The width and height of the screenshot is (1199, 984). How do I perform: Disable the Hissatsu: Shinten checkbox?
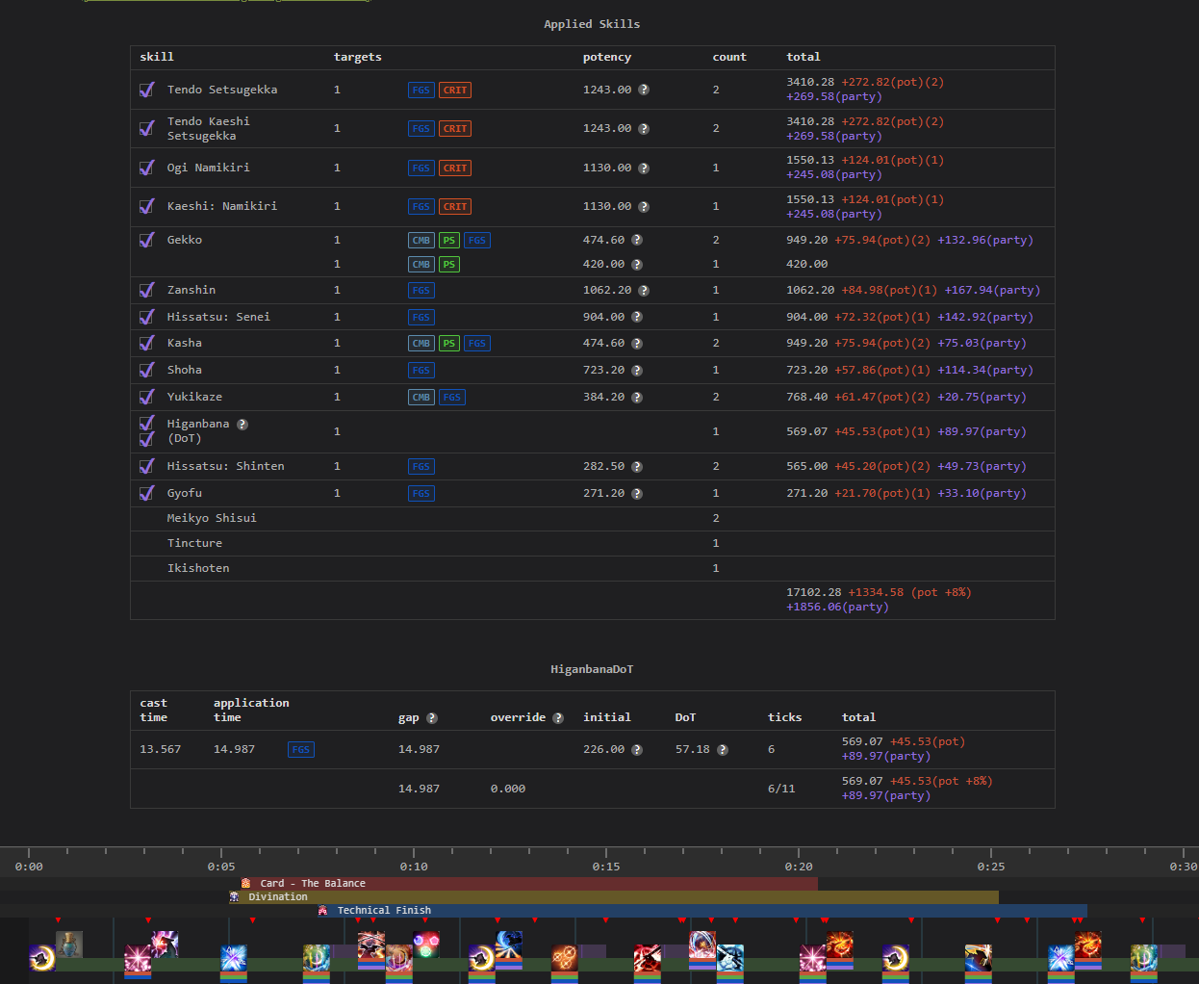147,466
